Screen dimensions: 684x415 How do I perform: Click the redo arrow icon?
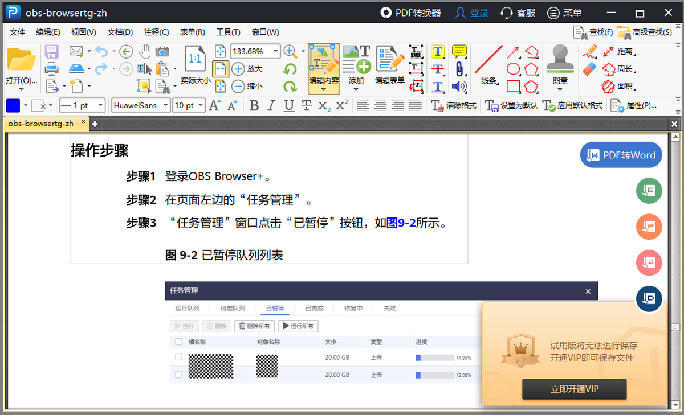101,69
